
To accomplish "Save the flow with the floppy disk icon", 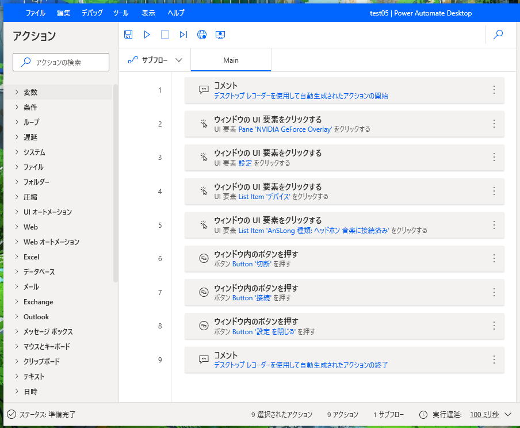I will [128, 35].
